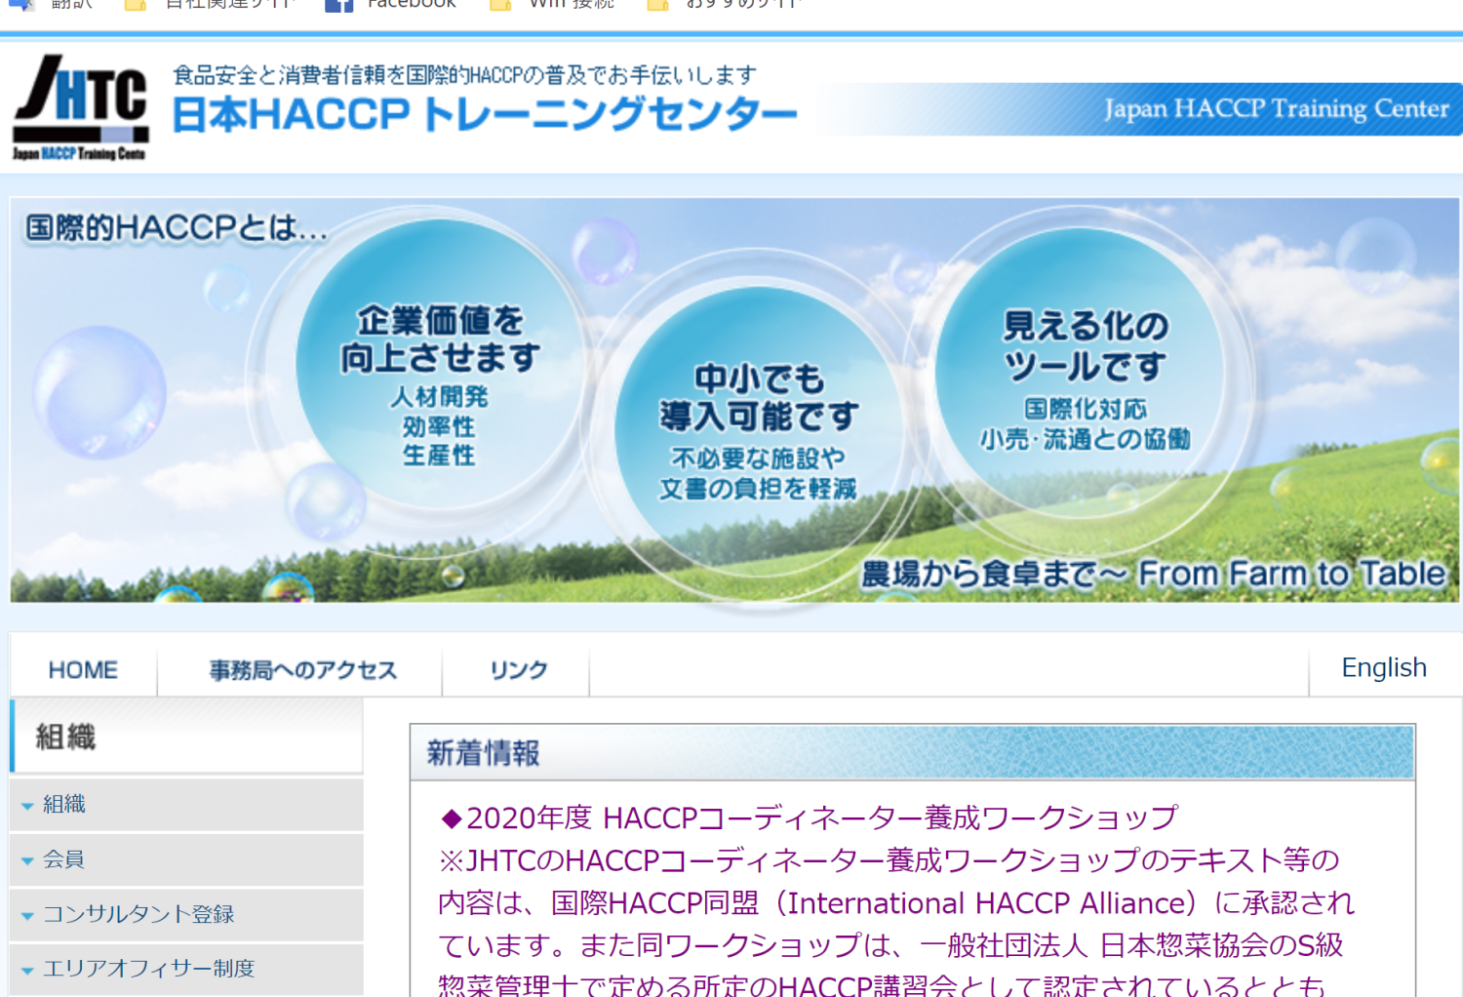Expand the エリアオフィサー制度 sidebar arrow
1463x997 pixels.
(27, 971)
